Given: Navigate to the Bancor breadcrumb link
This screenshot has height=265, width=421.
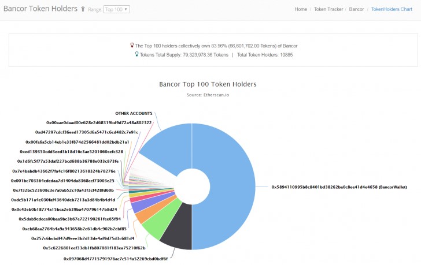Looking at the screenshot, I should 356,9.
